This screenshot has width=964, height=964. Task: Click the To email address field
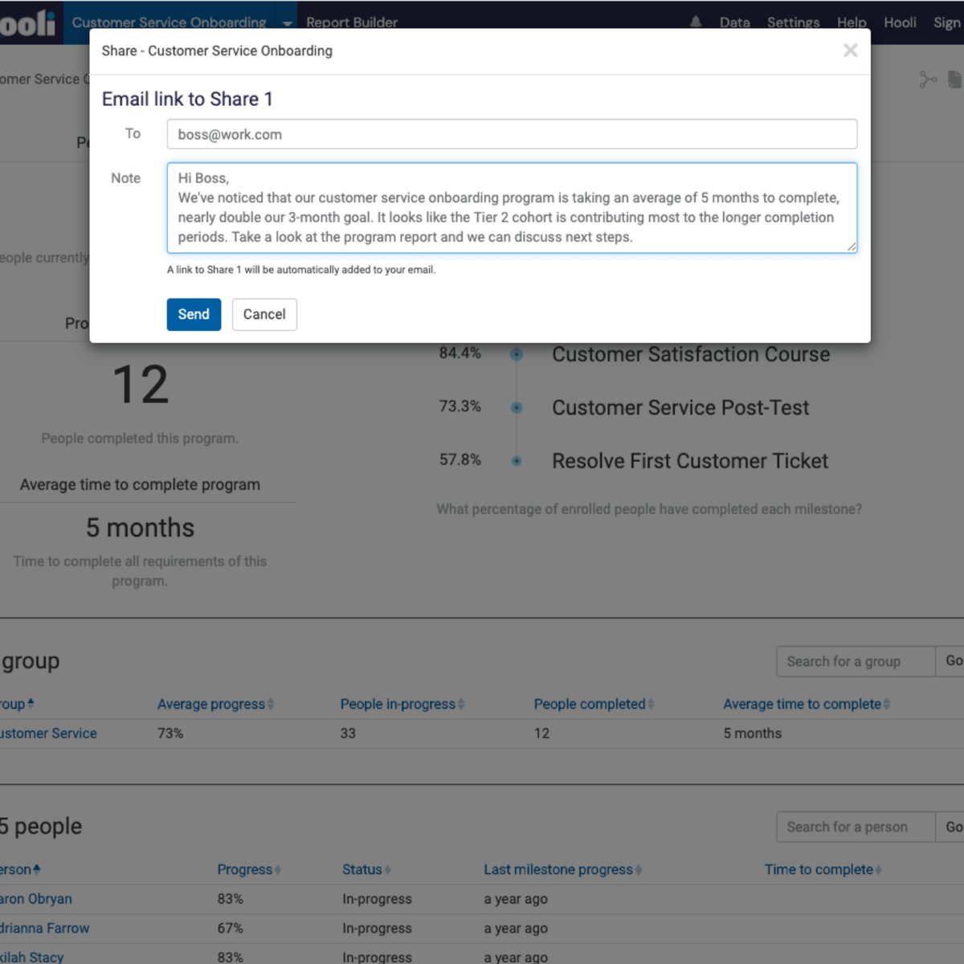point(512,134)
